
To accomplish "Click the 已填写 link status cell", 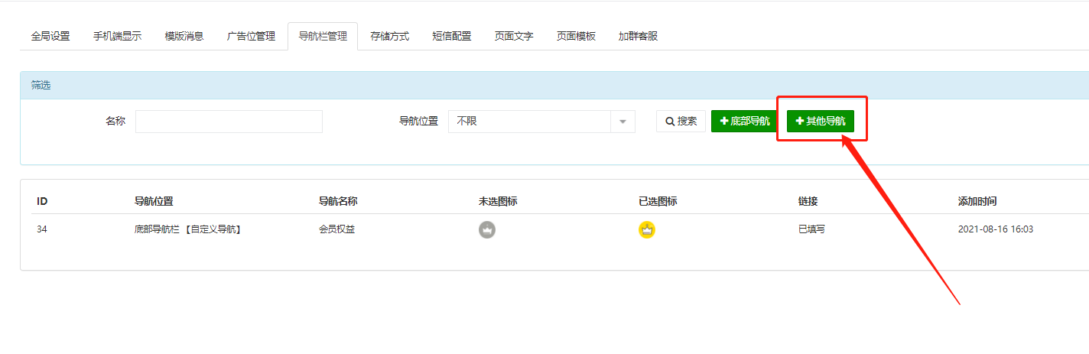I will 811,229.
